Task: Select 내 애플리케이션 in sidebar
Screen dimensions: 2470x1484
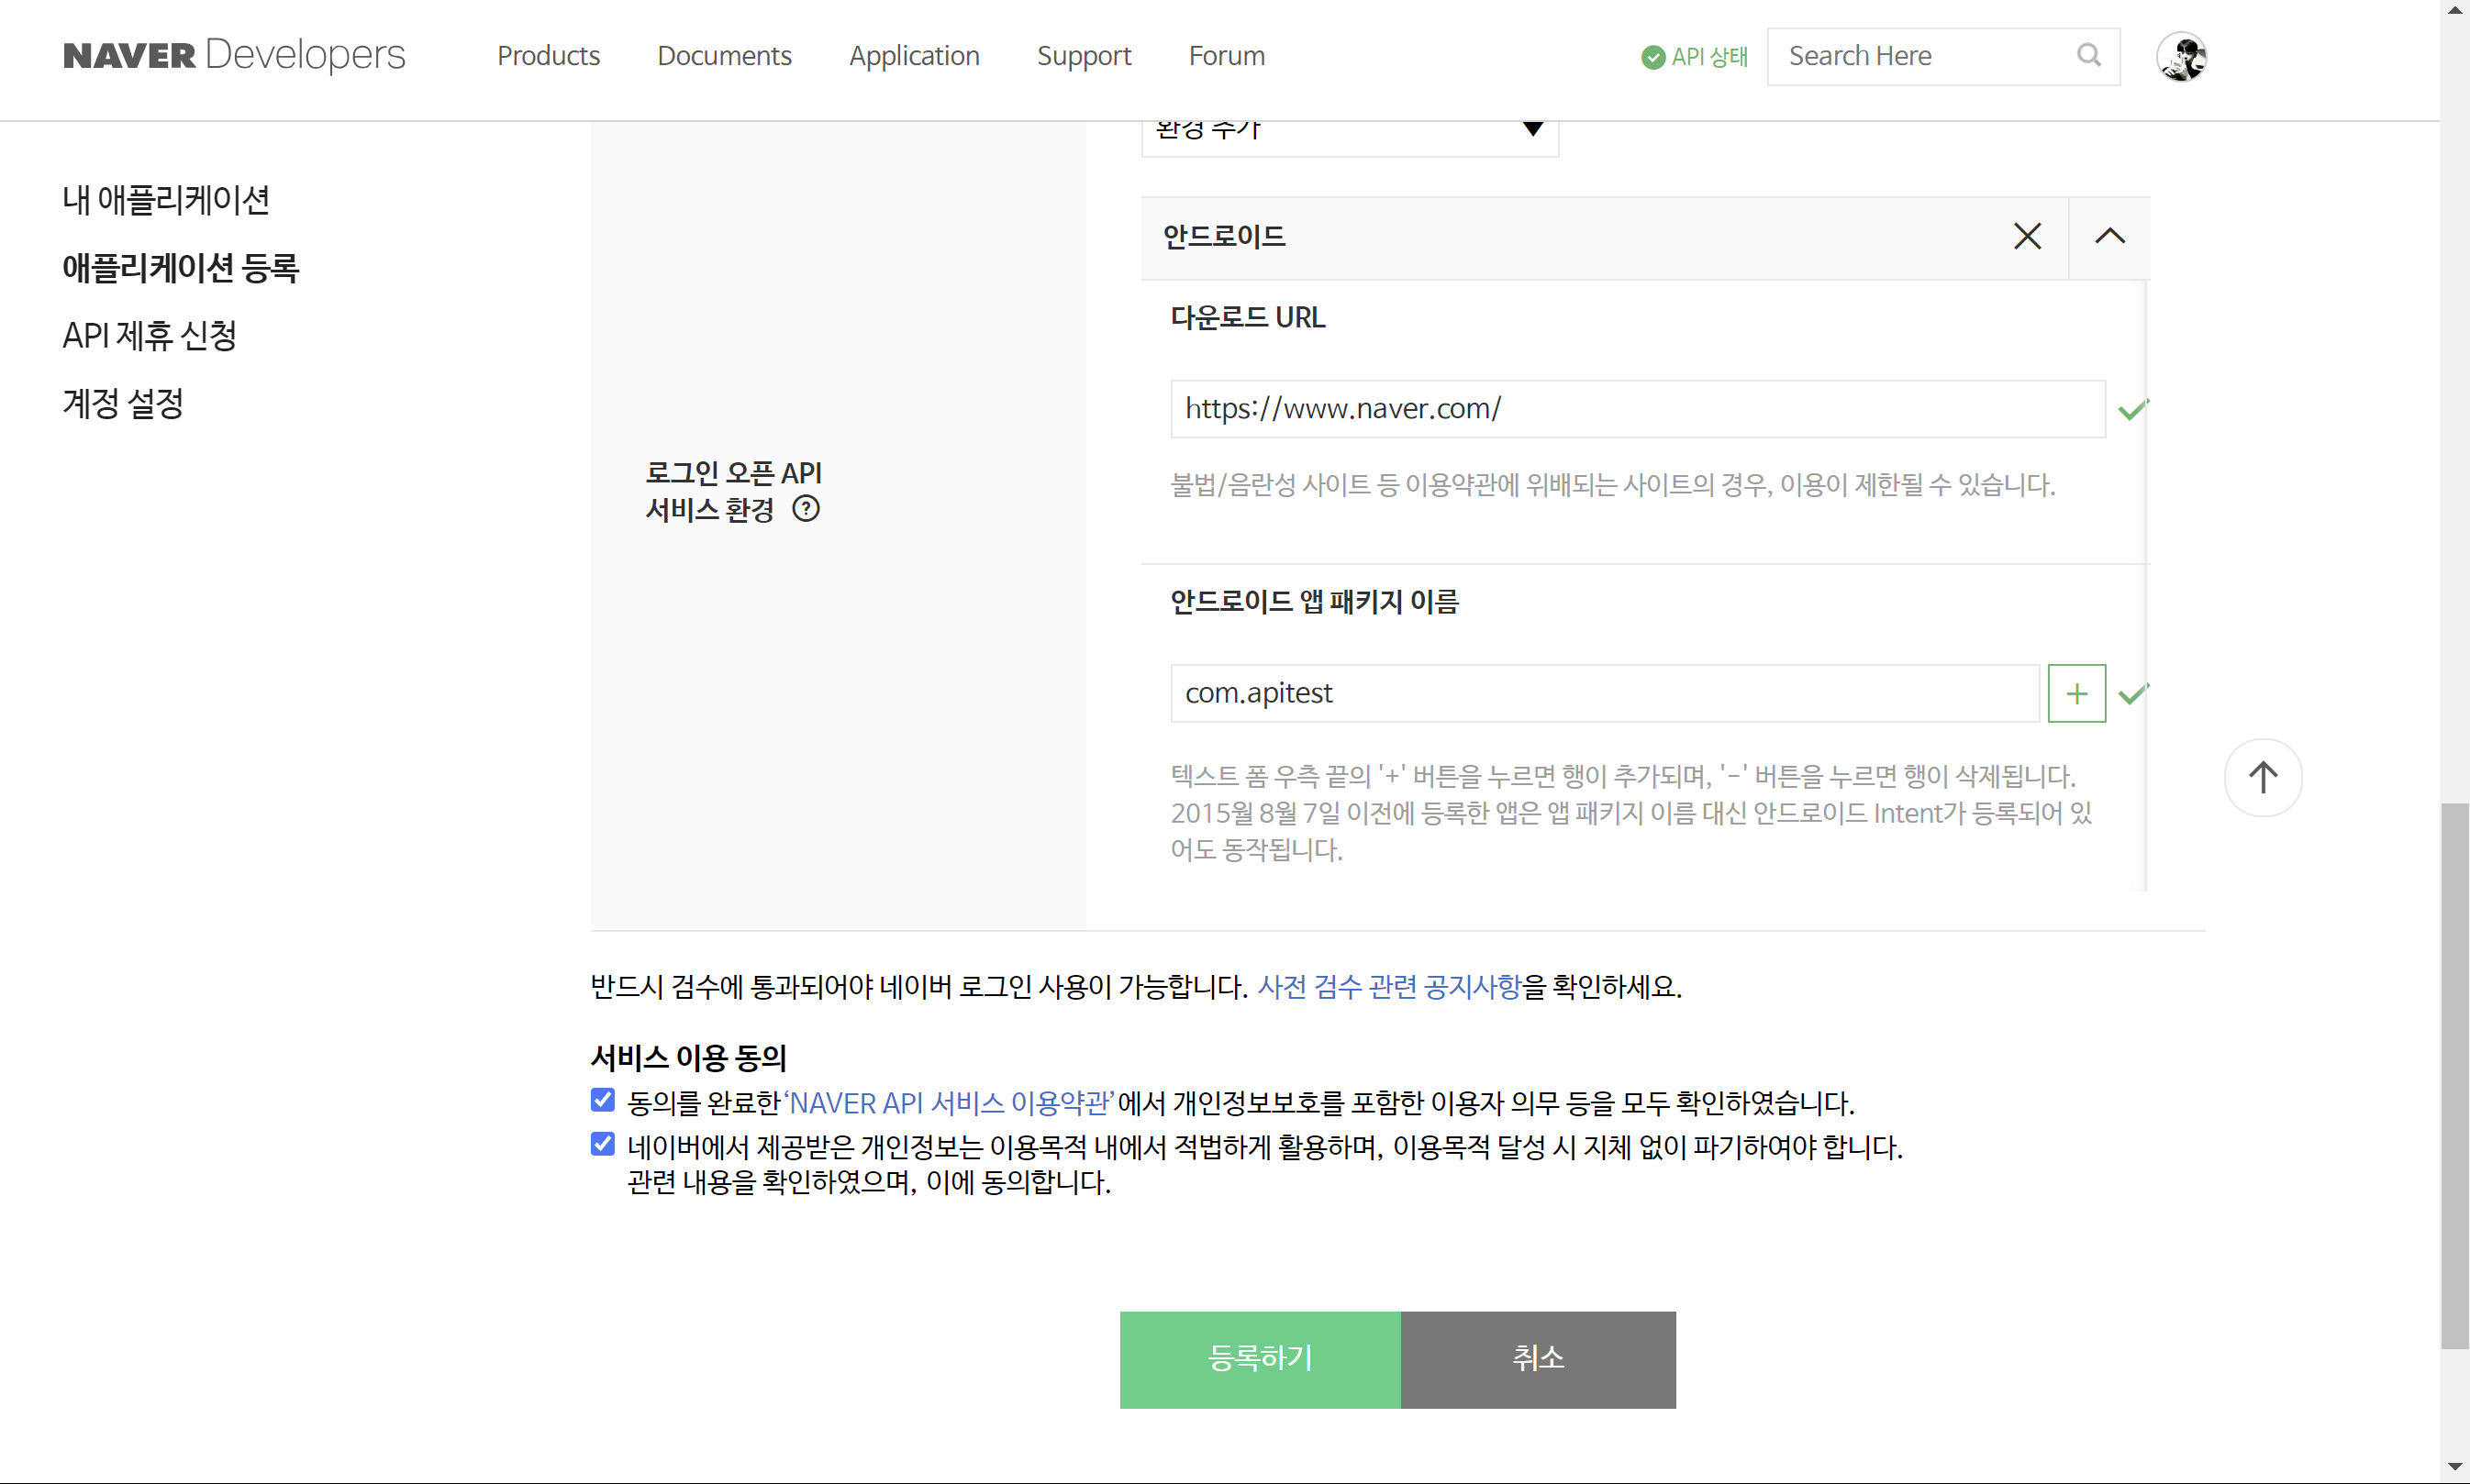Action: click(166, 200)
